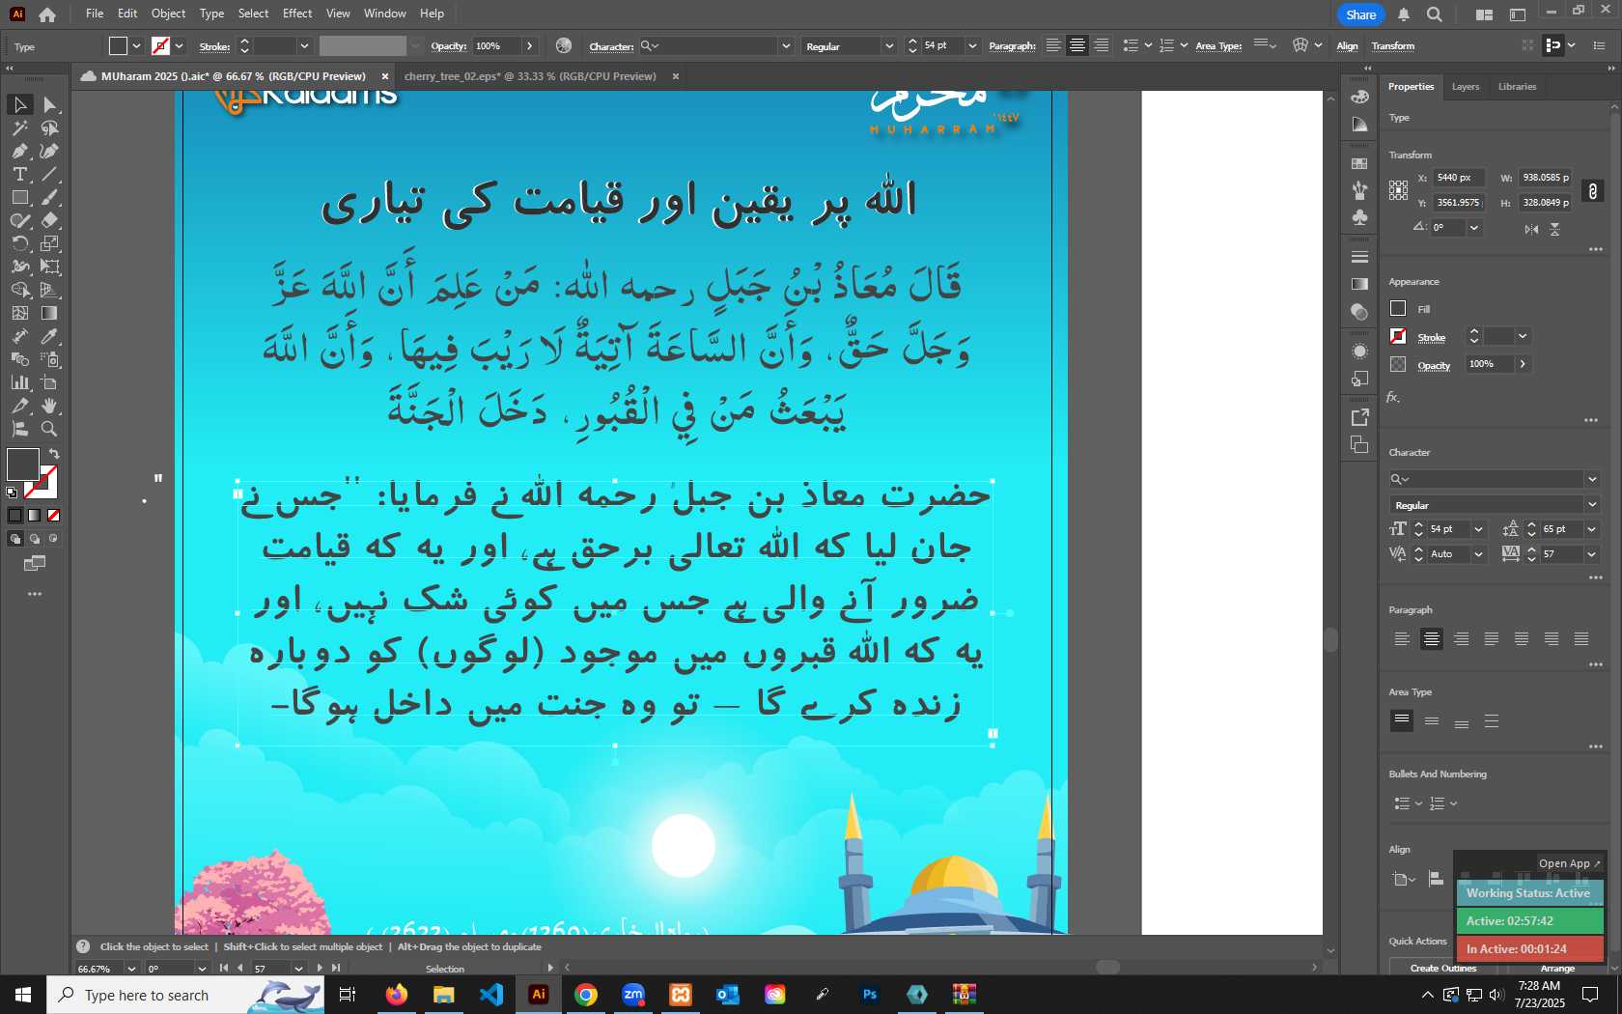Select the Direct Selection tool

point(50,104)
